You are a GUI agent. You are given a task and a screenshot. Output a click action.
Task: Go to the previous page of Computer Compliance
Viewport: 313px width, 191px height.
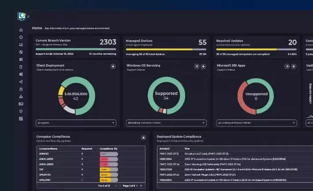click(x=120, y=186)
